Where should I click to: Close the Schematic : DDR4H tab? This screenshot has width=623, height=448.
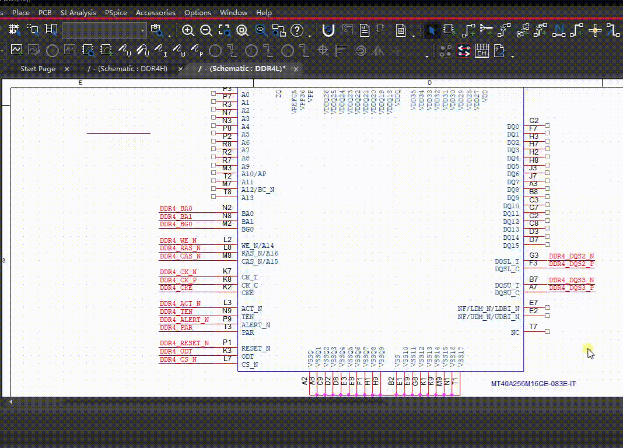tap(180, 69)
